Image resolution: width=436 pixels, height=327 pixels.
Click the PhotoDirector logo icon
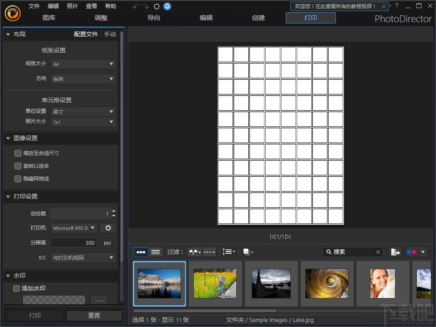12,13
